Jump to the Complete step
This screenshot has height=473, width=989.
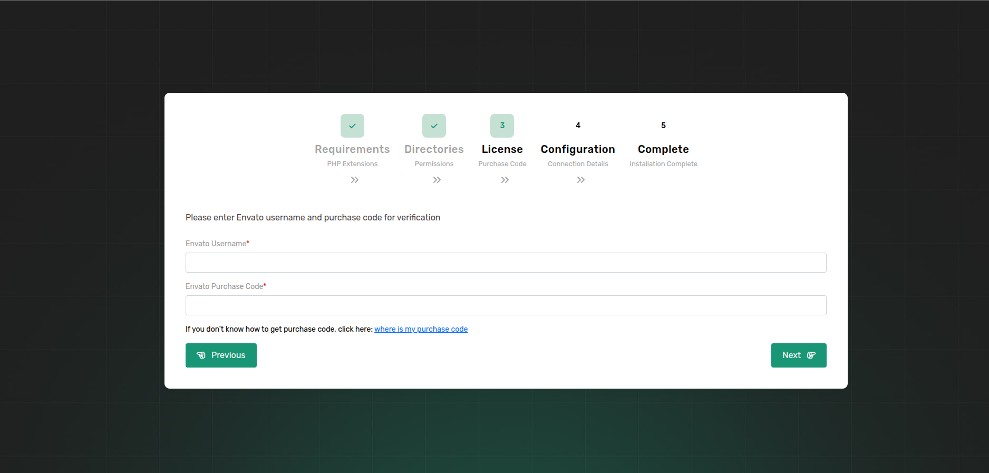click(663, 149)
